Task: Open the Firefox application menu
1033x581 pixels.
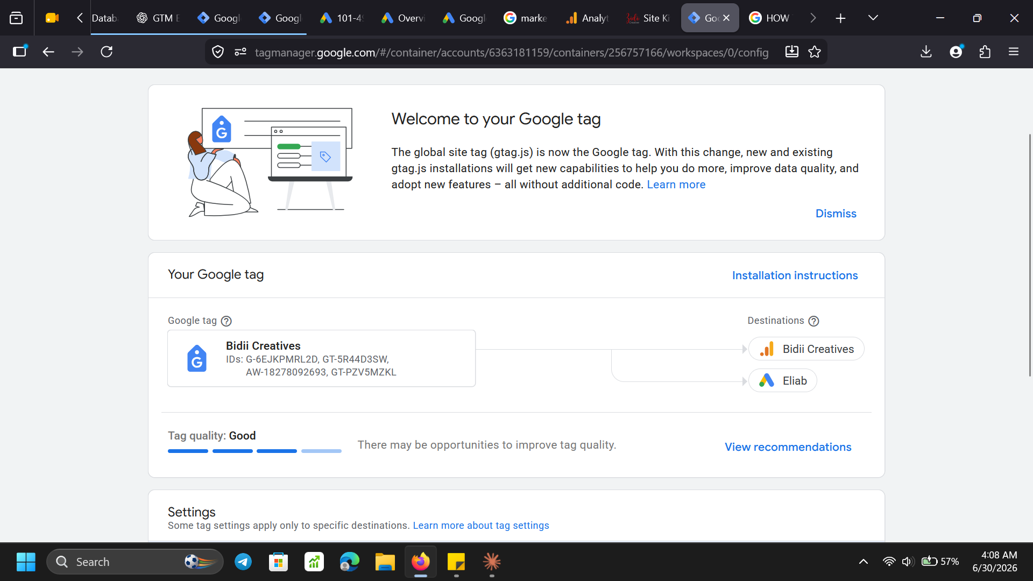Action: pyautogui.click(x=1014, y=52)
